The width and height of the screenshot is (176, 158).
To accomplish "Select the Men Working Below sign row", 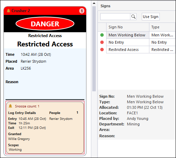I will pos(137,35).
